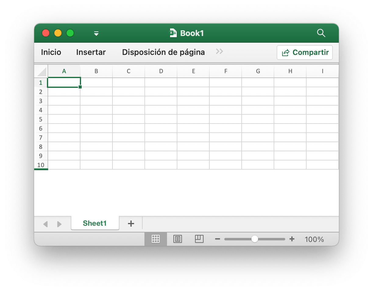This screenshot has width=373, height=291.
Task: Click the Excel document icon beside Book1
Action: (172, 33)
